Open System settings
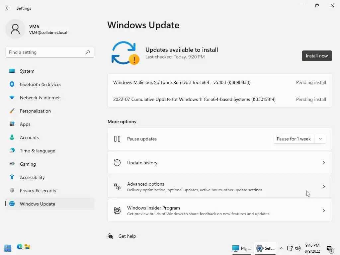Viewport: 340px width, 255px height. tap(50, 71)
